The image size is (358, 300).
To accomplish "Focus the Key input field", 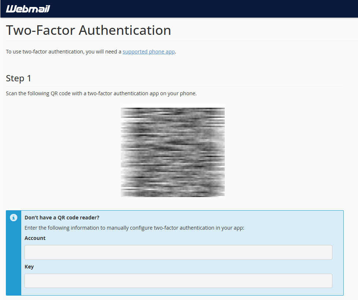I will tap(178, 281).
